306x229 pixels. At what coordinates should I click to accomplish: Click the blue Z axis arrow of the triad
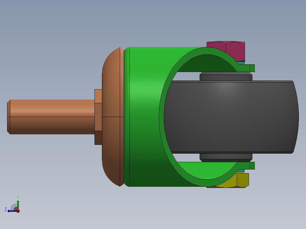point(12,211)
